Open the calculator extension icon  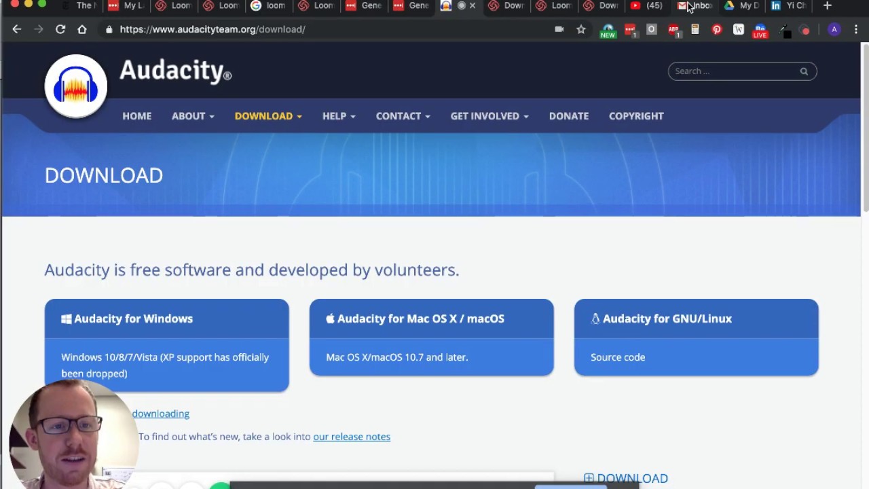tap(695, 29)
